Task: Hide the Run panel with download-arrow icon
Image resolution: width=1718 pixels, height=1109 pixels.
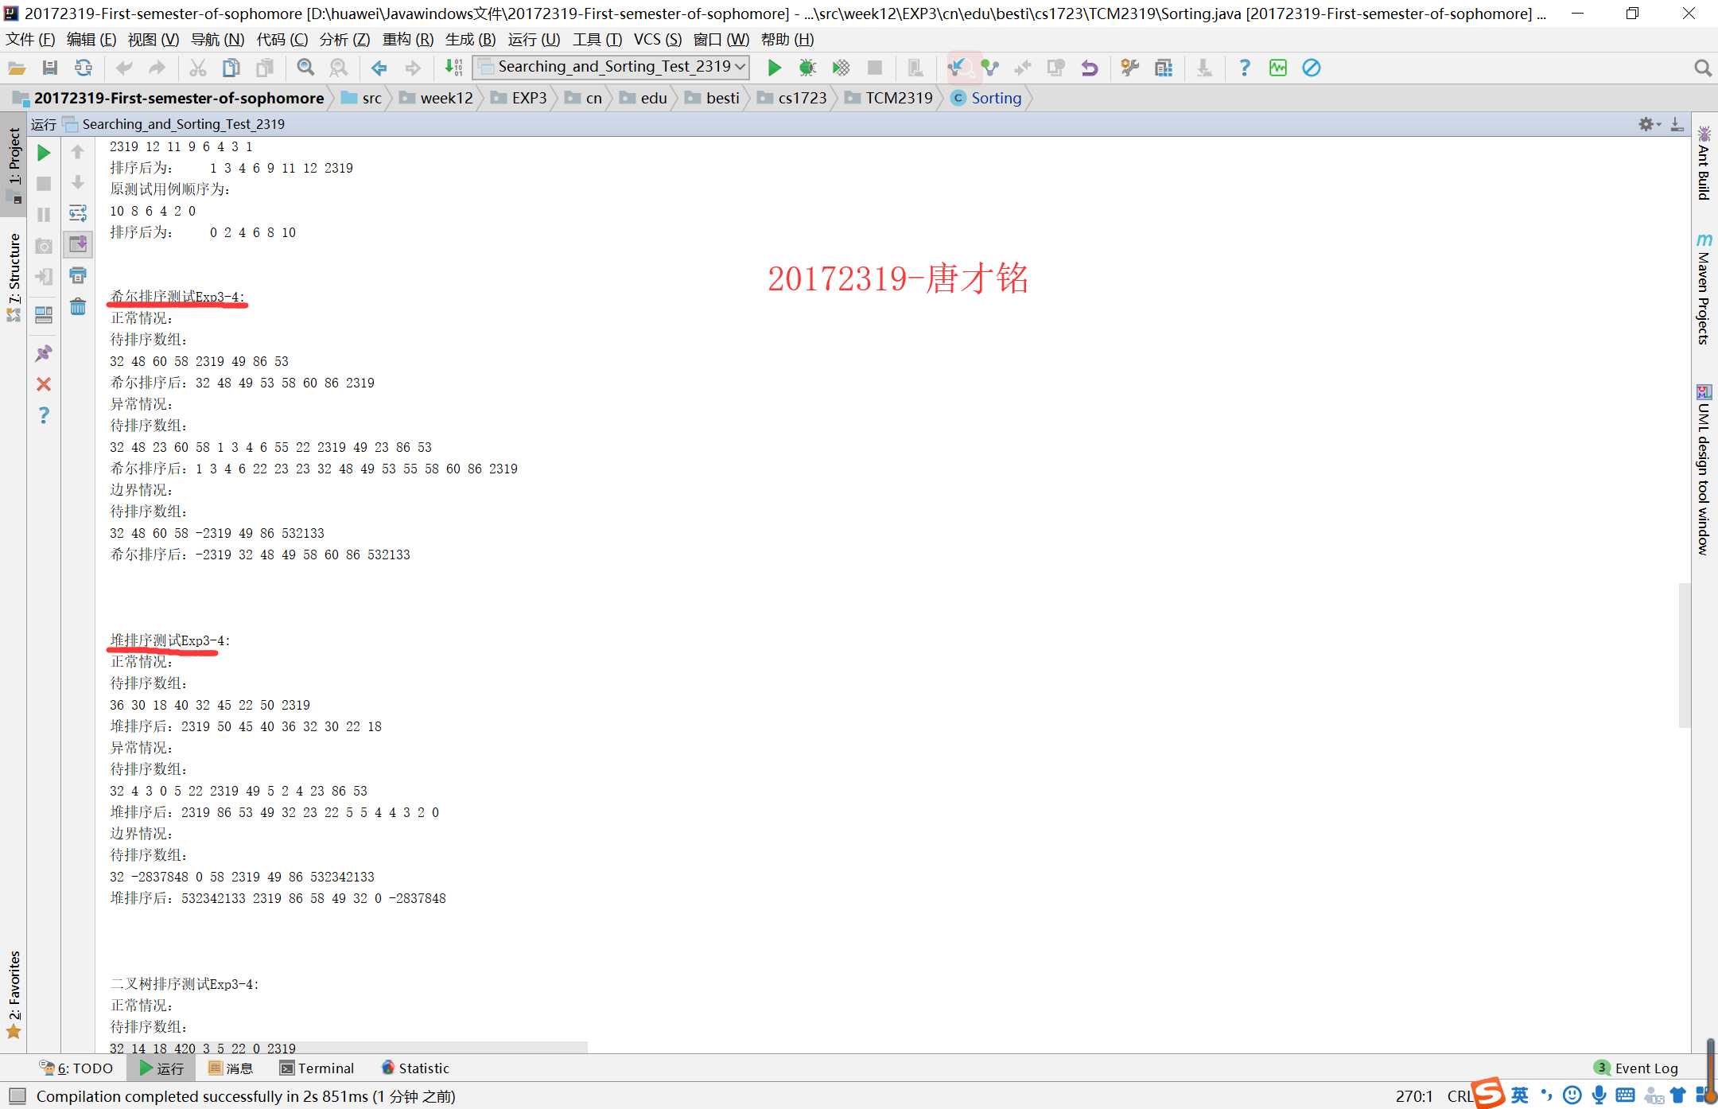Action: click(1677, 124)
